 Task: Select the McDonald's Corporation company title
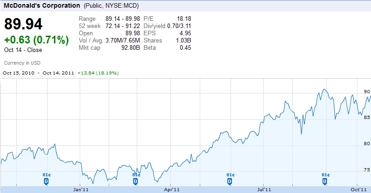click(x=42, y=5)
